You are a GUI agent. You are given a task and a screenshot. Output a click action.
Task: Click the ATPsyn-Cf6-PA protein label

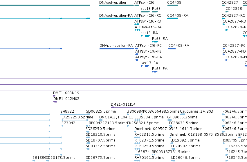[x=149, y=57]
